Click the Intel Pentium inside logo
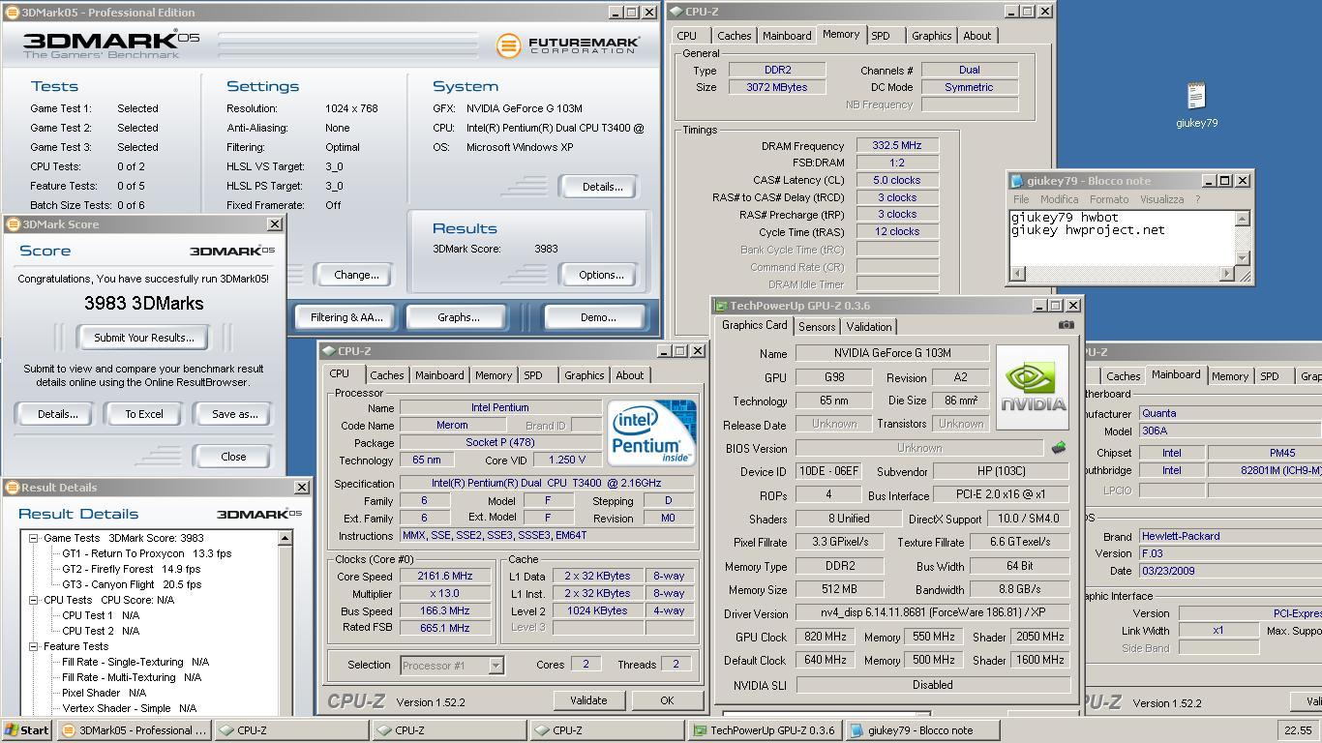Image resolution: width=1322 pixels, height=743 pixels. (x=651, y=432)
